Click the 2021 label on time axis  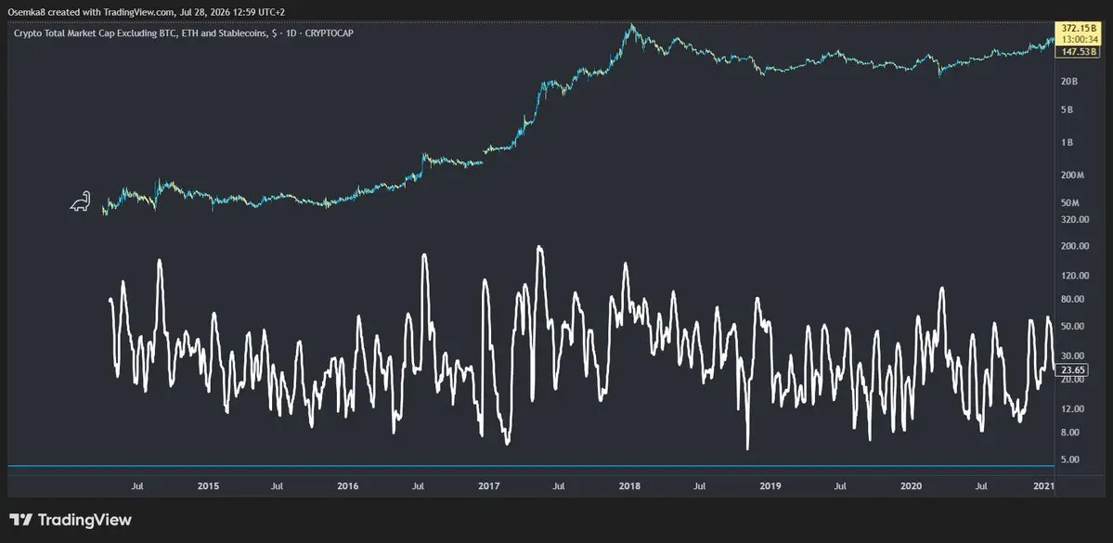1043,486
